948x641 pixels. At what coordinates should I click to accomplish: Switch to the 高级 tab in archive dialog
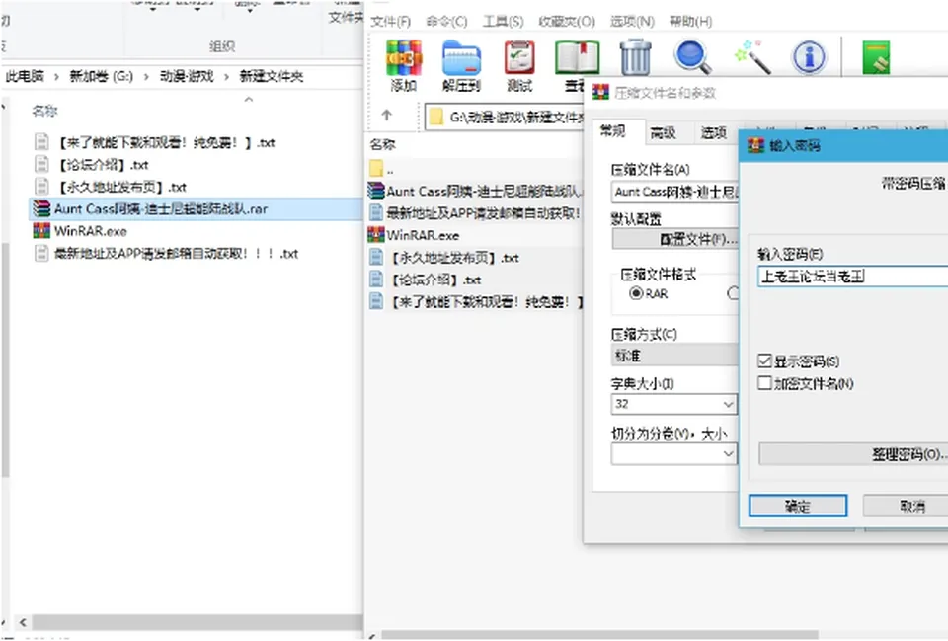pyautogui.click(x=664, y=133)
